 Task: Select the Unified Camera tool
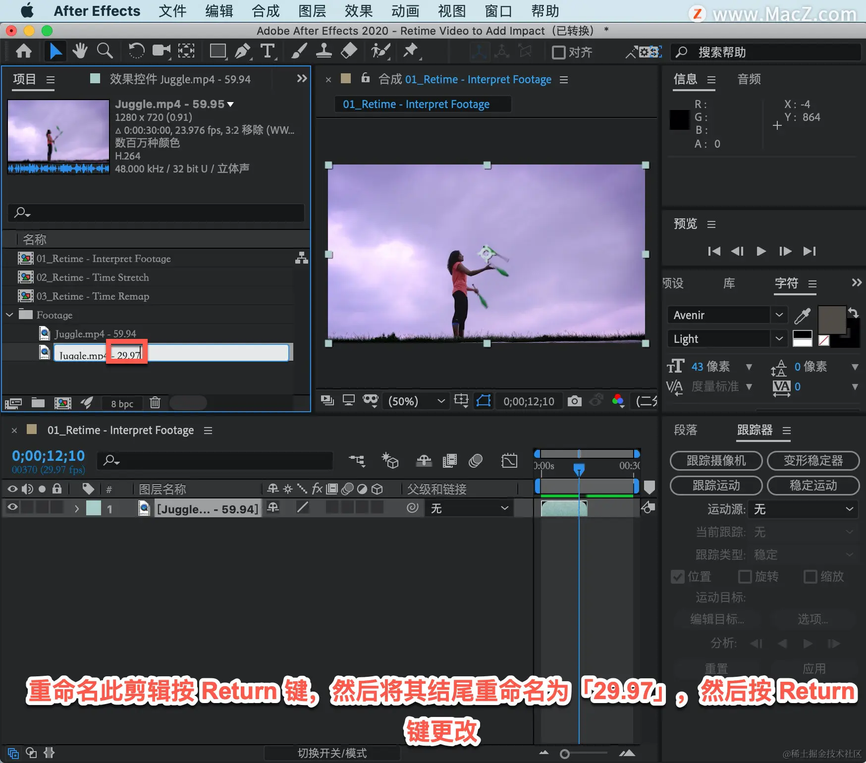[162, 51]
